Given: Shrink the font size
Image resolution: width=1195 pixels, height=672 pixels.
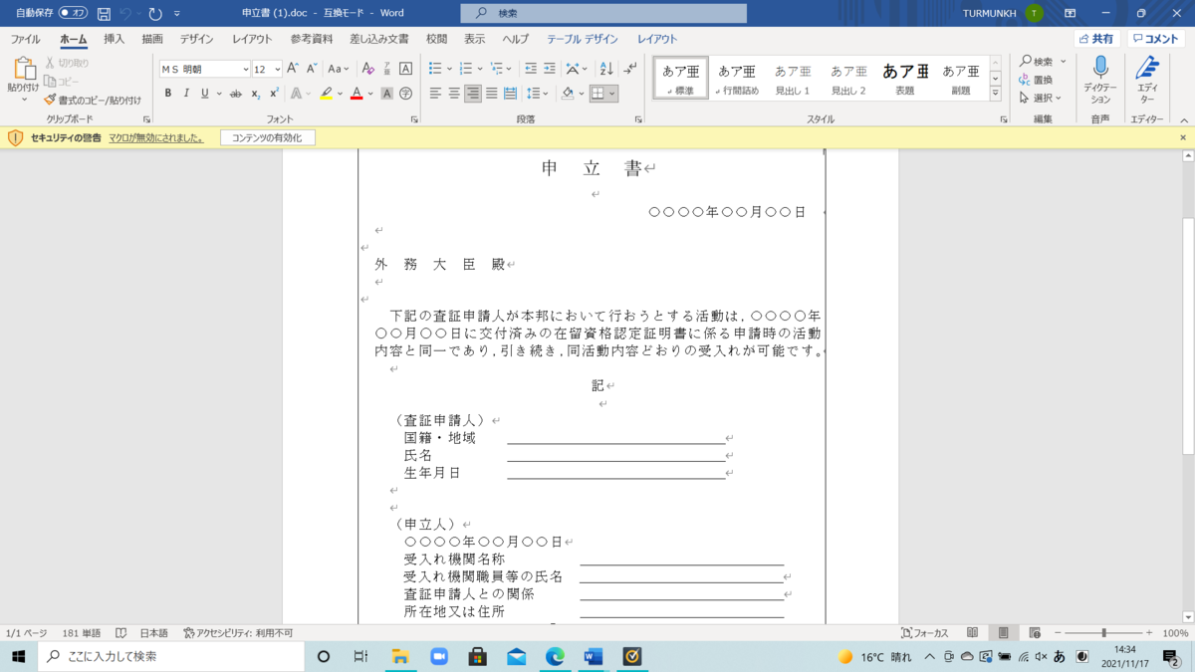Looking at the screenshot, I should [x=310, y=69].
